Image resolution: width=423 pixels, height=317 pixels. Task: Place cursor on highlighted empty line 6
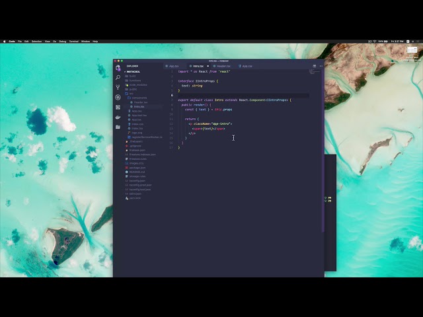tap(244, 95)
